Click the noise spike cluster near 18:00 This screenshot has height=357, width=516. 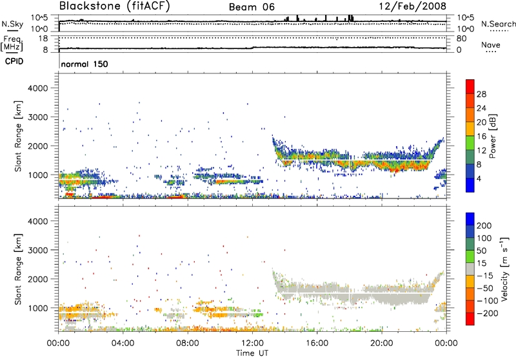(x=350, y=19)
